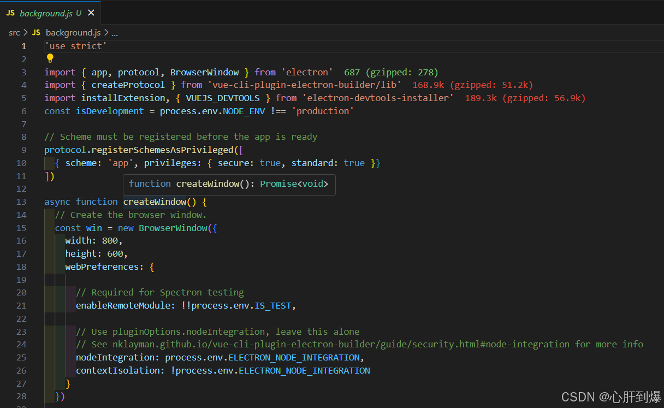Click the src breadcrumb segment

click(14, 33)
